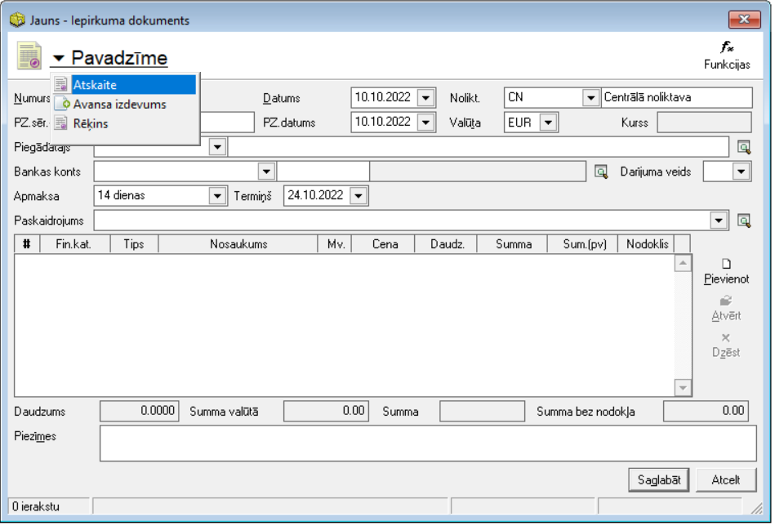Click the Daudz. column header
This screenshot has width=775, height=526.
pos(447,244)
